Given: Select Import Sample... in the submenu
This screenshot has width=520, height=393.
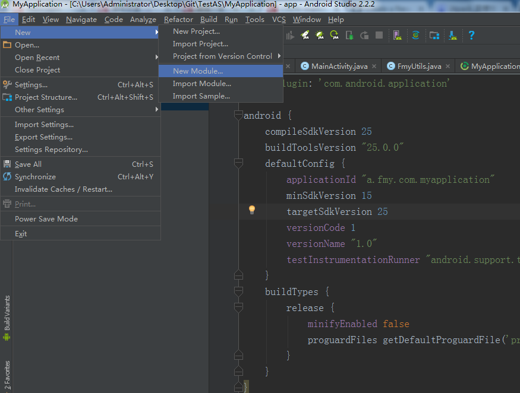Looking at the screenshot, I should [x=220, y=96].
